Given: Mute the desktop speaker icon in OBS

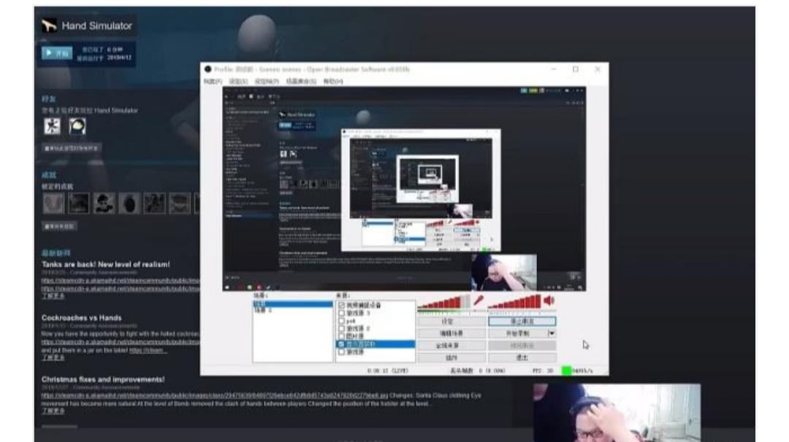Looking at the screenshot, I should pyautogui.click(x=549, y=301).
